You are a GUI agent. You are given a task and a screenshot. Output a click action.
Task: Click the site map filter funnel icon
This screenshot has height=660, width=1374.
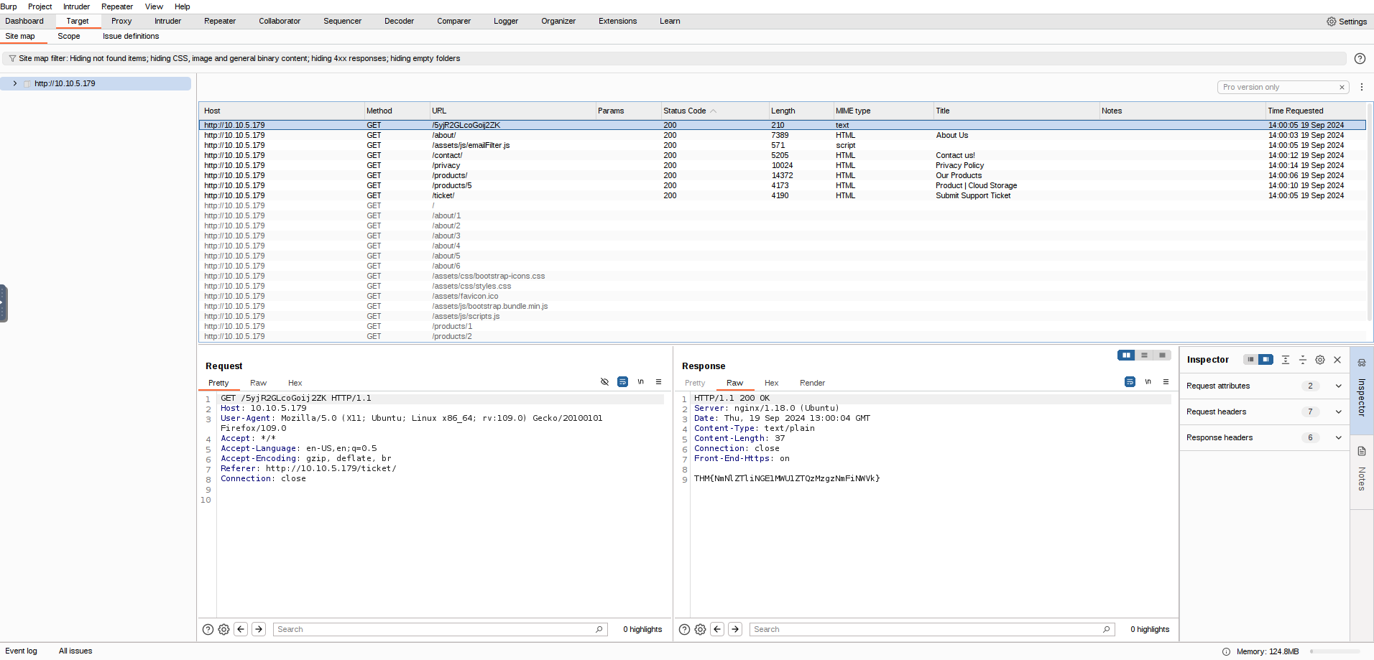12,59
